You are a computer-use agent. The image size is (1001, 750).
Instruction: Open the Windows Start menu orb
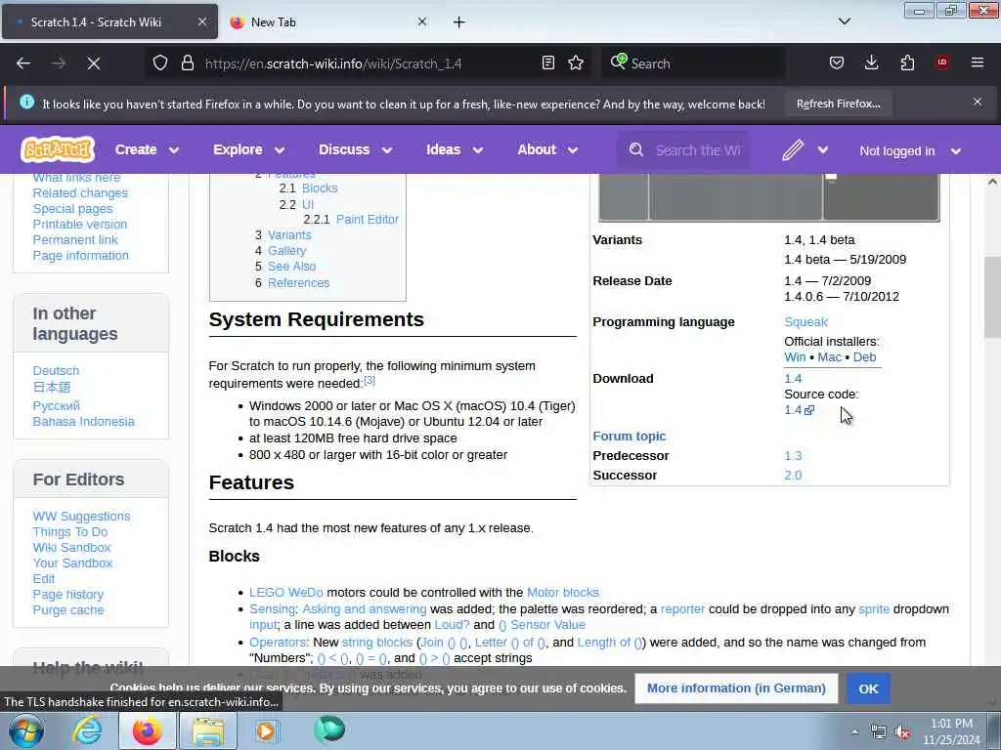click(x=25, y=730)
